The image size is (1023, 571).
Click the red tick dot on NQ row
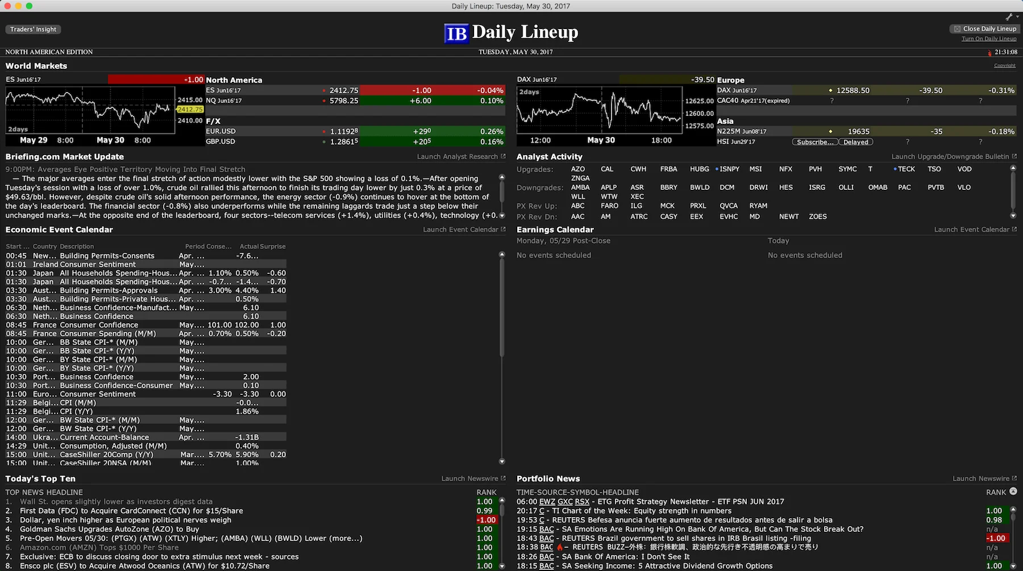323,101
